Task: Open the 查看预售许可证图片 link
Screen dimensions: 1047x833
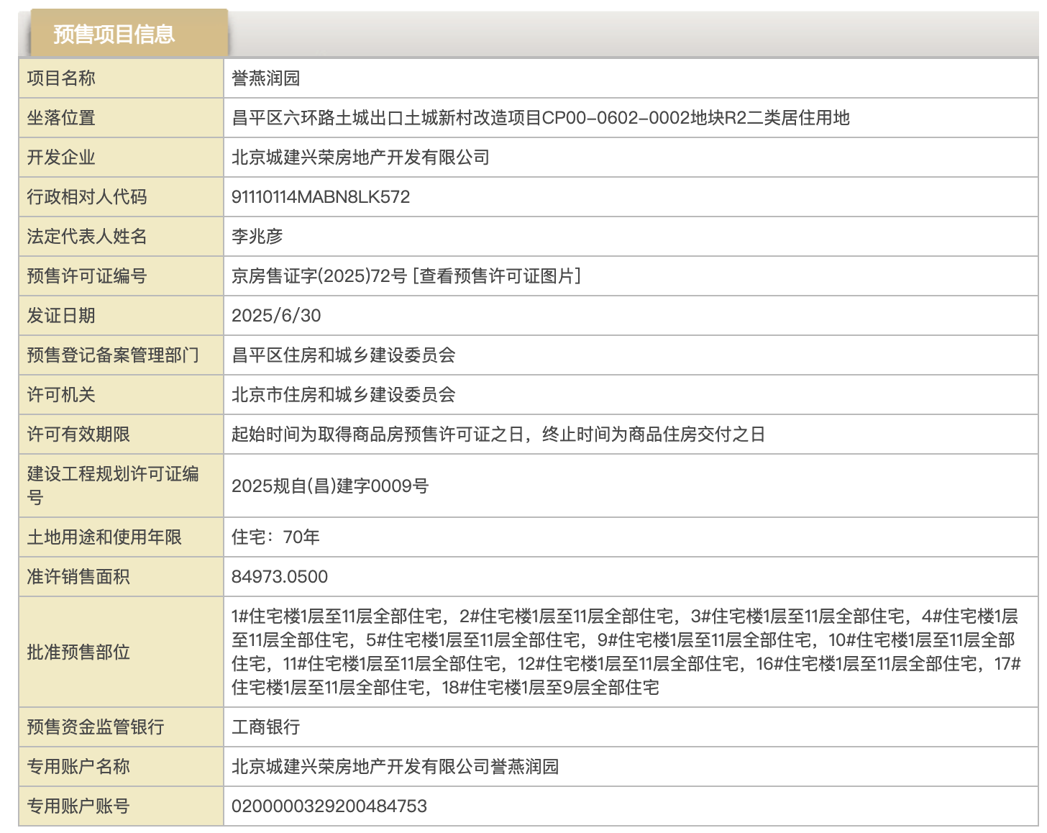Action: (x=498, y=276)
